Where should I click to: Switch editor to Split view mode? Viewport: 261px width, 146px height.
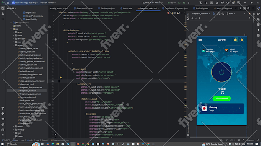pos(244,8)
